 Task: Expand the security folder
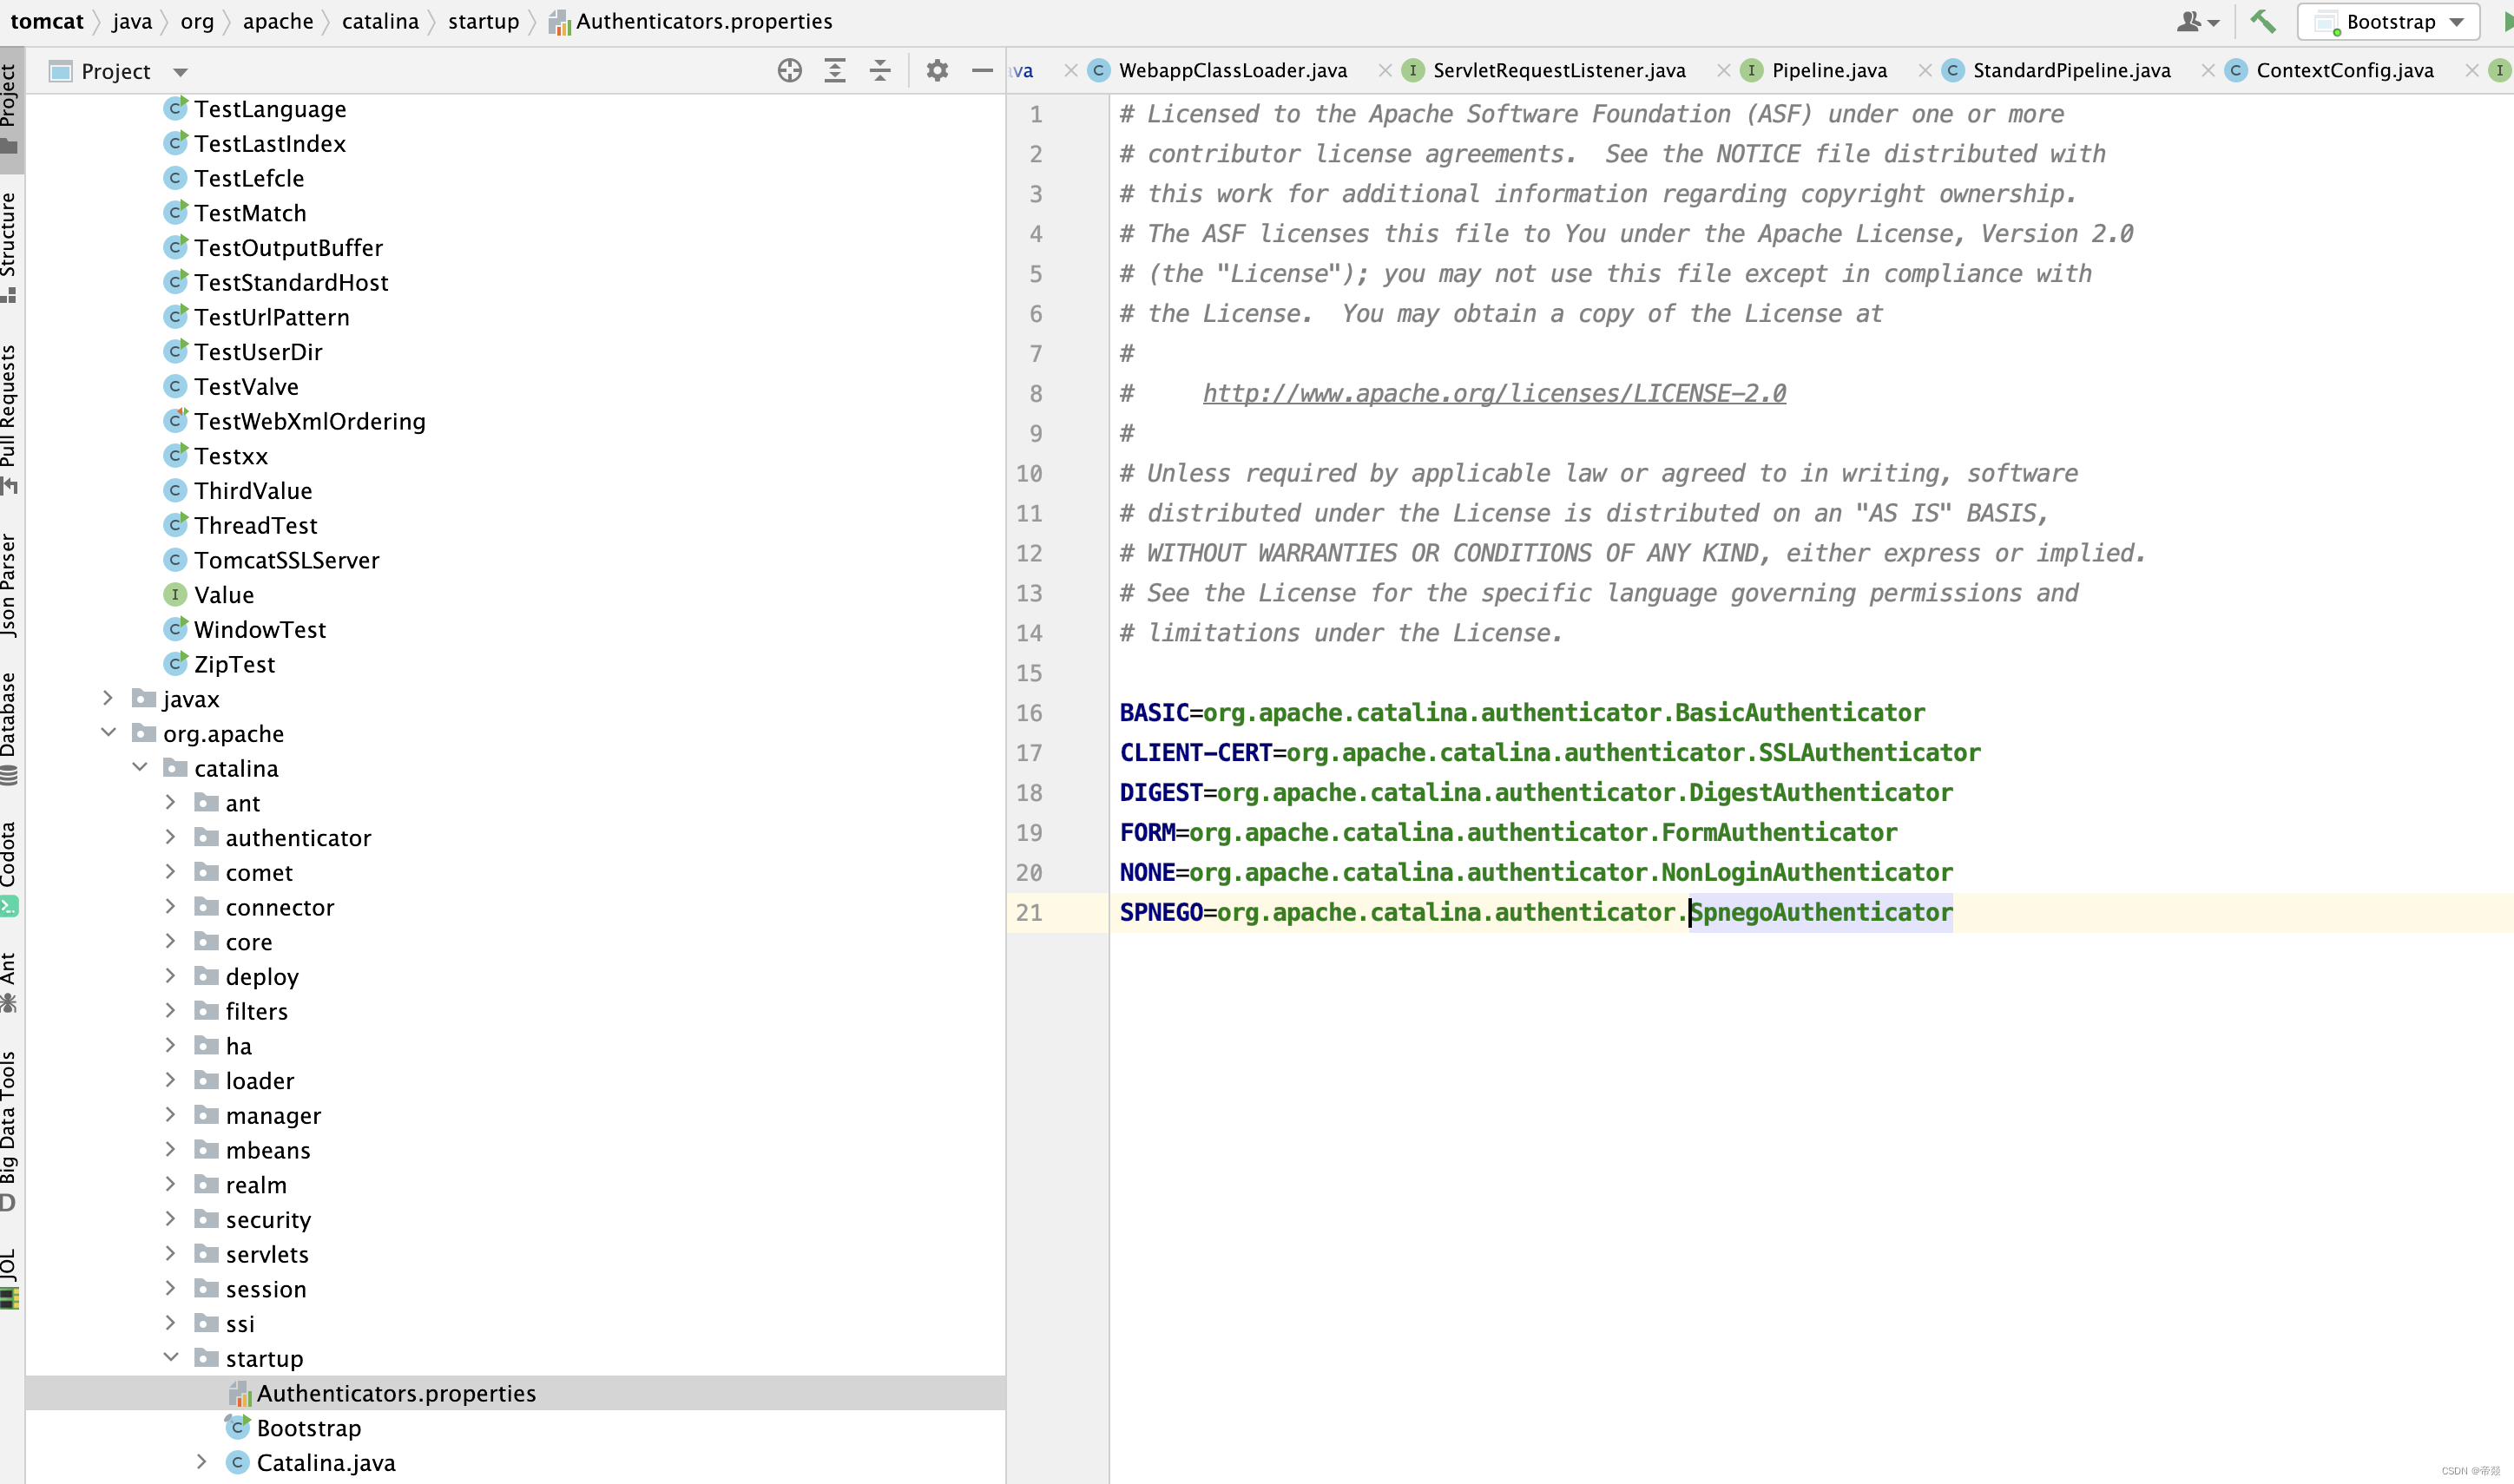[170, 1219]
